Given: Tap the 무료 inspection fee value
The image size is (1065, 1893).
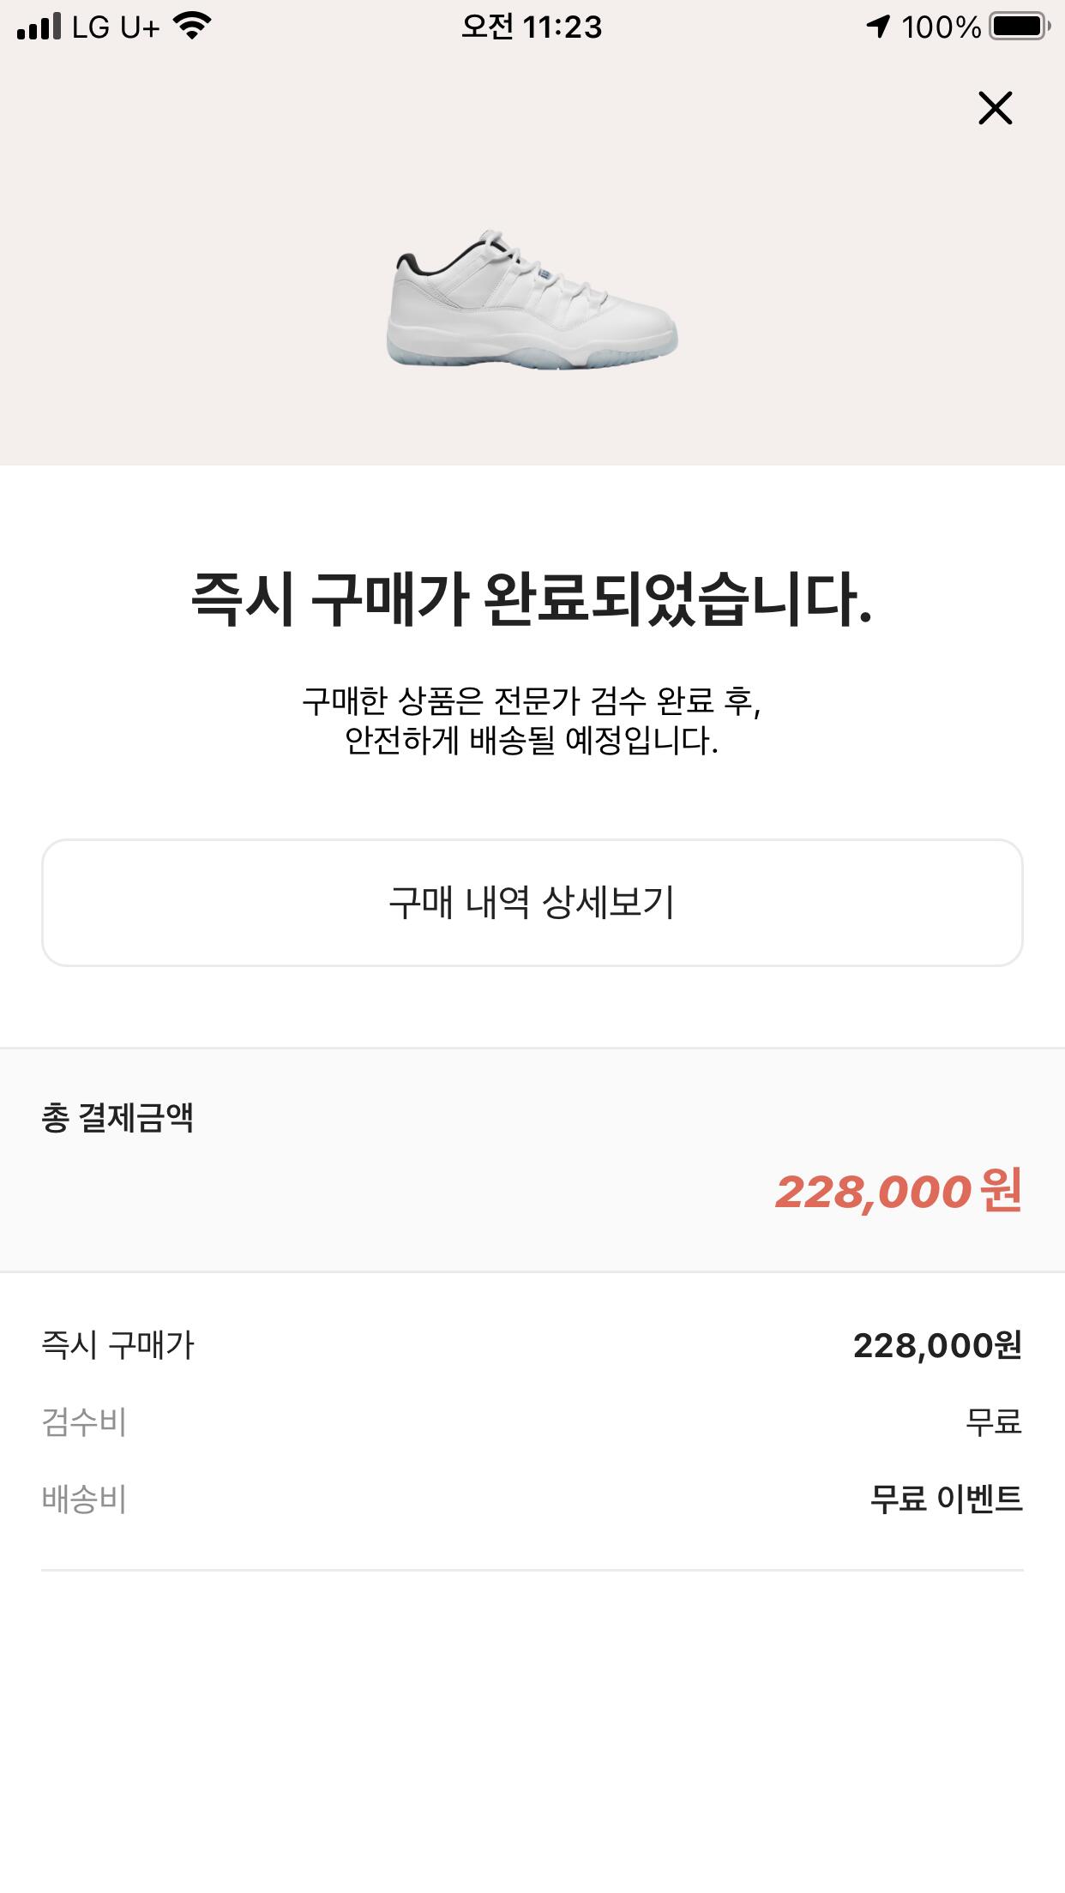Looking at the screenshot, I should [x=993, y=1422].
